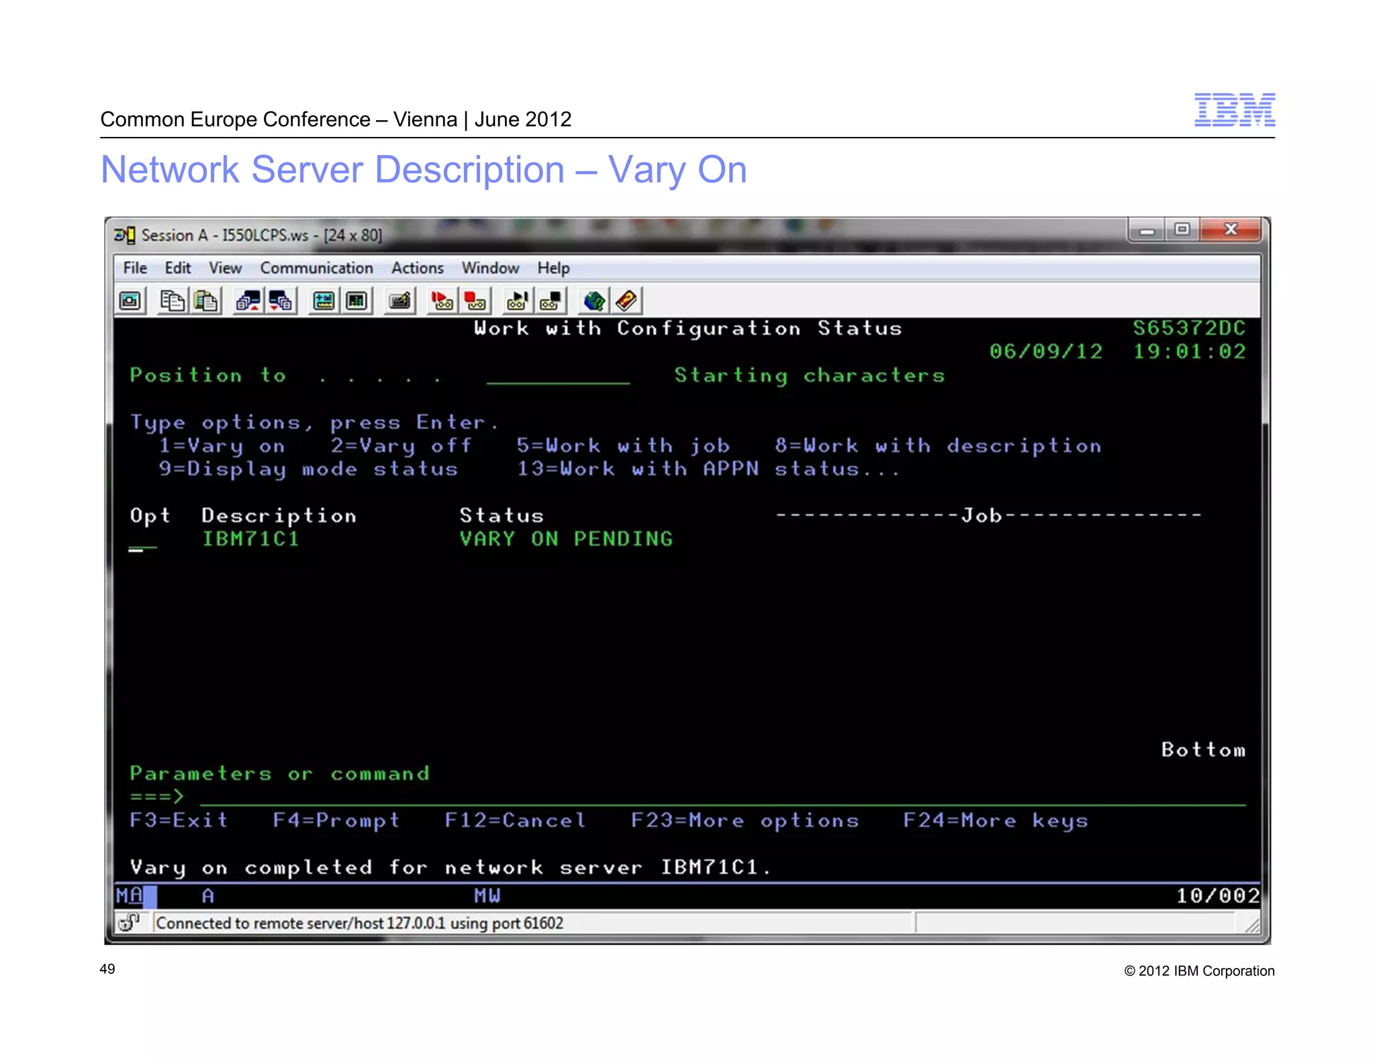Open the File menu

click(135, 268)
